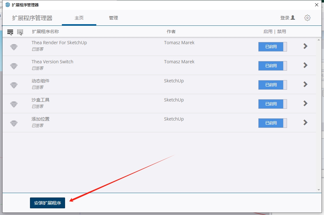Select the Thea Version Switch name
This screenshot has width=324, height=215.
tap(52, 62)
